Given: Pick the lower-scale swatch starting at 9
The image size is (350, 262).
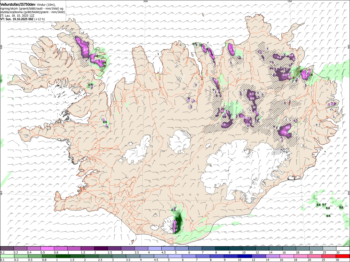Looking at the screenshot, I should 231,256.
